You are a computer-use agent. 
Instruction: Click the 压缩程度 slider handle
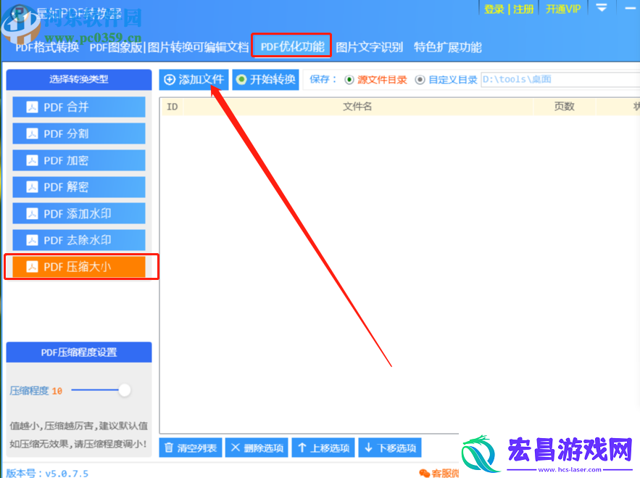tap(125, 390)
